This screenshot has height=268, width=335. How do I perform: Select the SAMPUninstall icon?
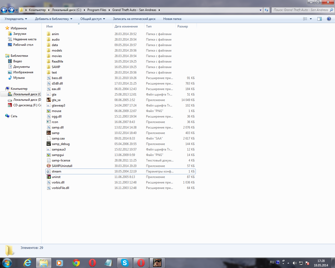pos(49,166)
